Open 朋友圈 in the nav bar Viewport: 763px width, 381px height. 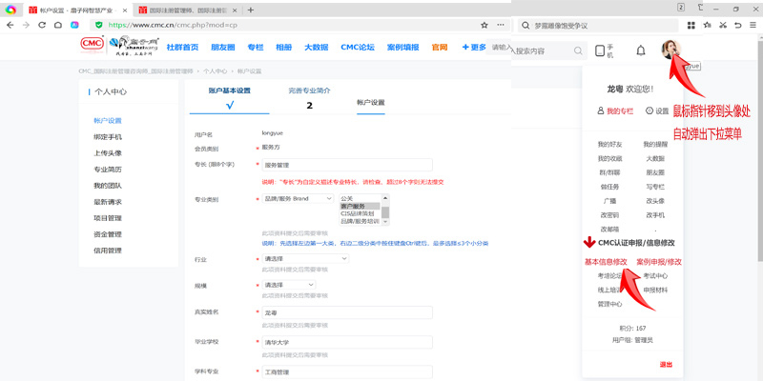click(223, 47)
